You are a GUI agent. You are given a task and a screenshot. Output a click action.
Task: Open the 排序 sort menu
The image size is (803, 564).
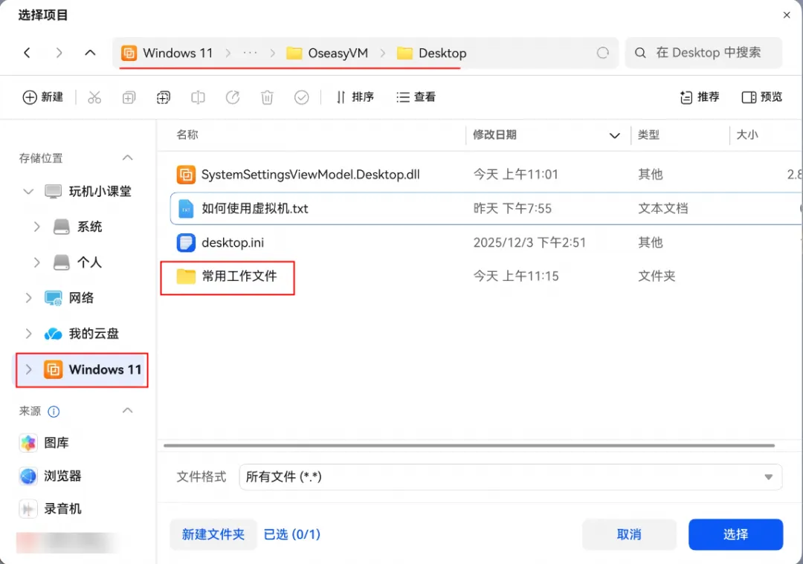point(355,97)
